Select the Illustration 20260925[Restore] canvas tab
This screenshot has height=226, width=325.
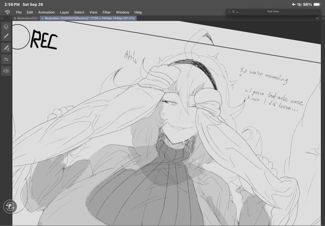88,18
